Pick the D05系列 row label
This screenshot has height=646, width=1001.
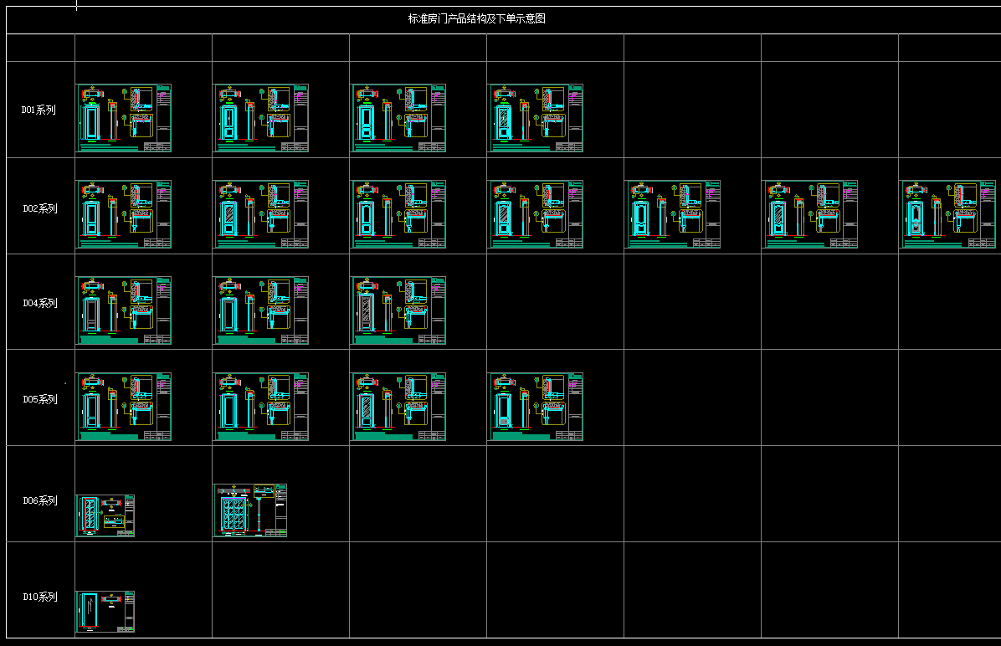click(x=39, y=399)
